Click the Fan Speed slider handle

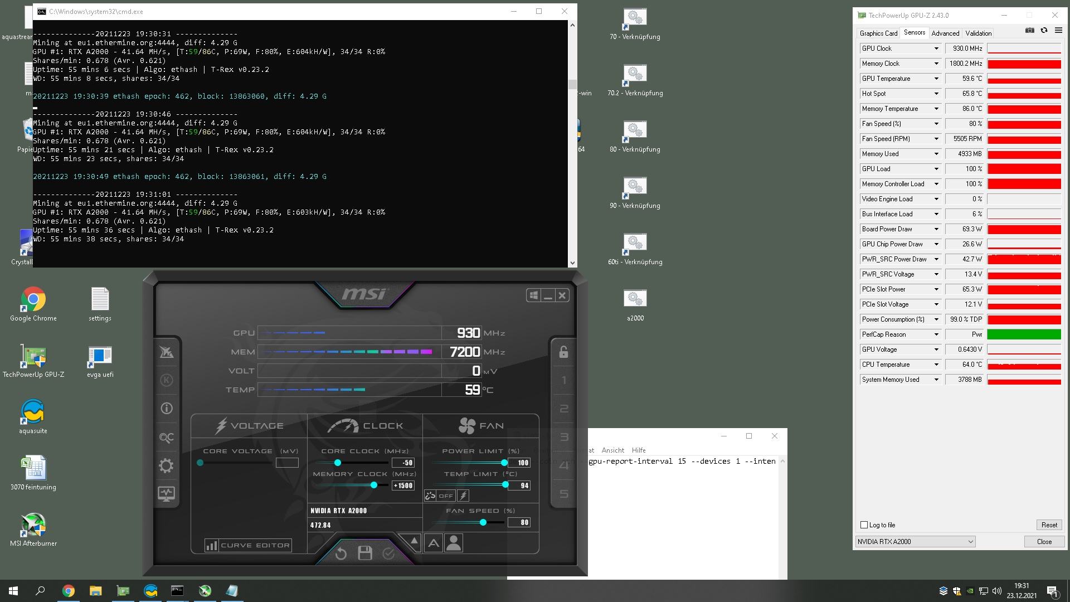click(x=483, y=522)
